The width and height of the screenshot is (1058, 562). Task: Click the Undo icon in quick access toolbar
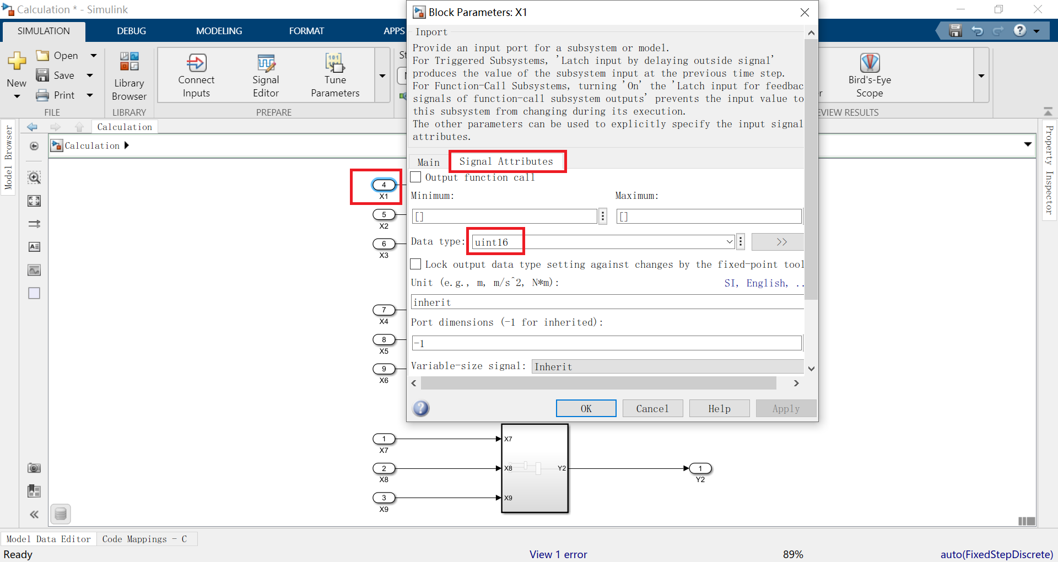[977, 31]
